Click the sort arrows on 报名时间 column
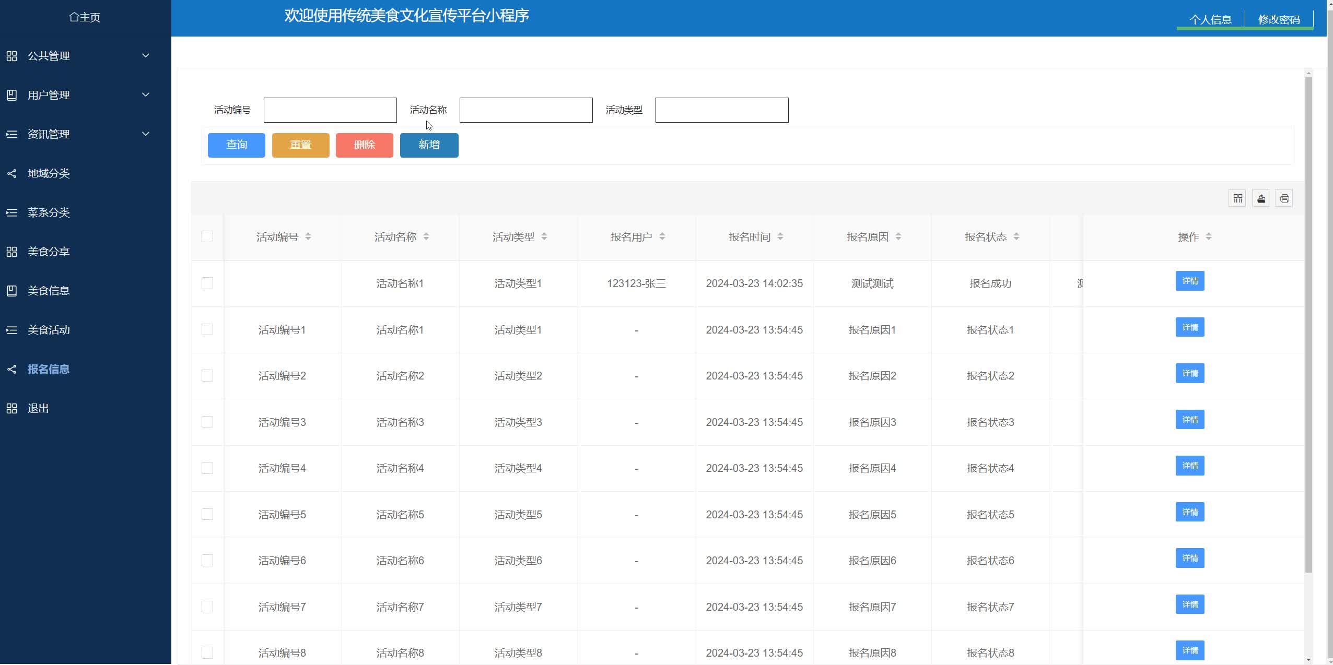Screen dimensions: 1333x665 (780, 237)
